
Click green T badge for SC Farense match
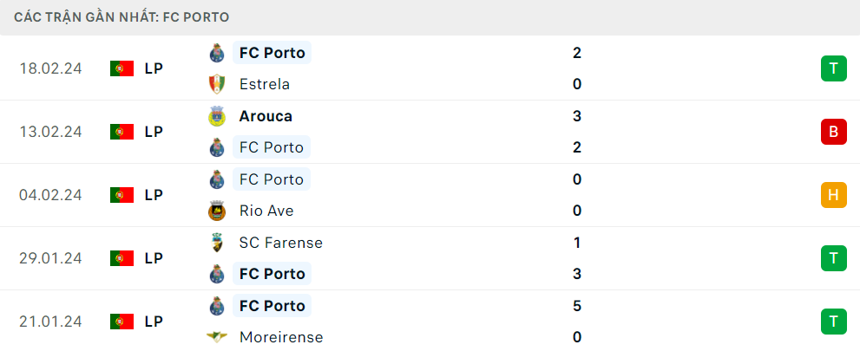click(x=834, y=258)
